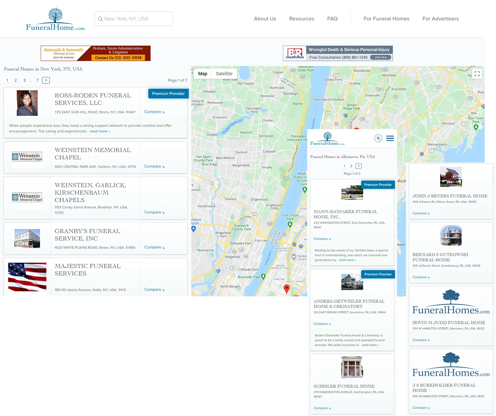This screenshot has height=416, width=496.
Task: Open the FAQ menu item
Action: [332, 19]
